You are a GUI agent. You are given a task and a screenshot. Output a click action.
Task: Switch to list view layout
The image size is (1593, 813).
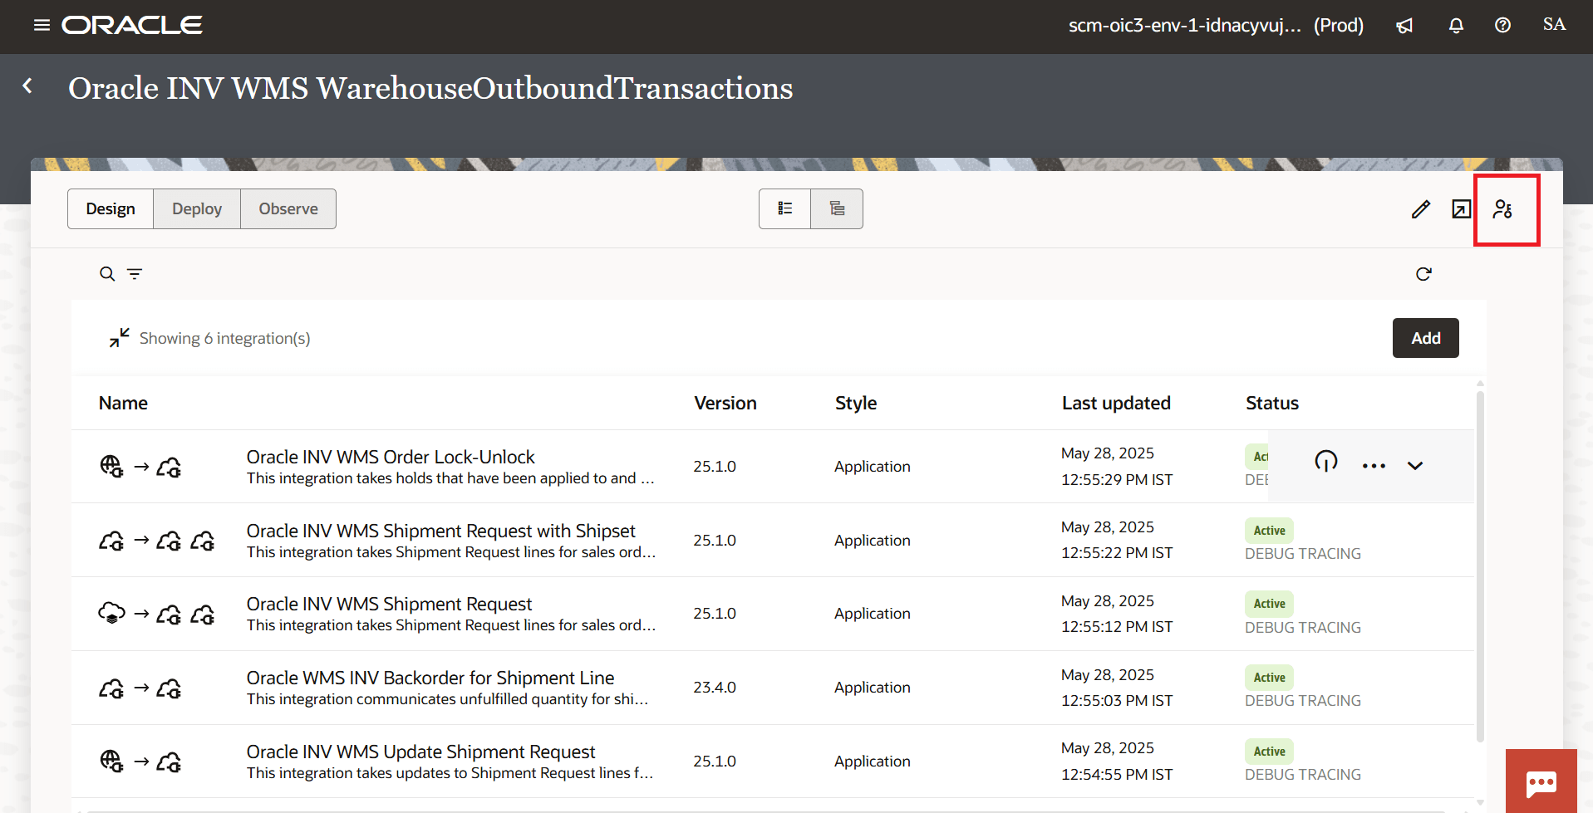(784, 208)
